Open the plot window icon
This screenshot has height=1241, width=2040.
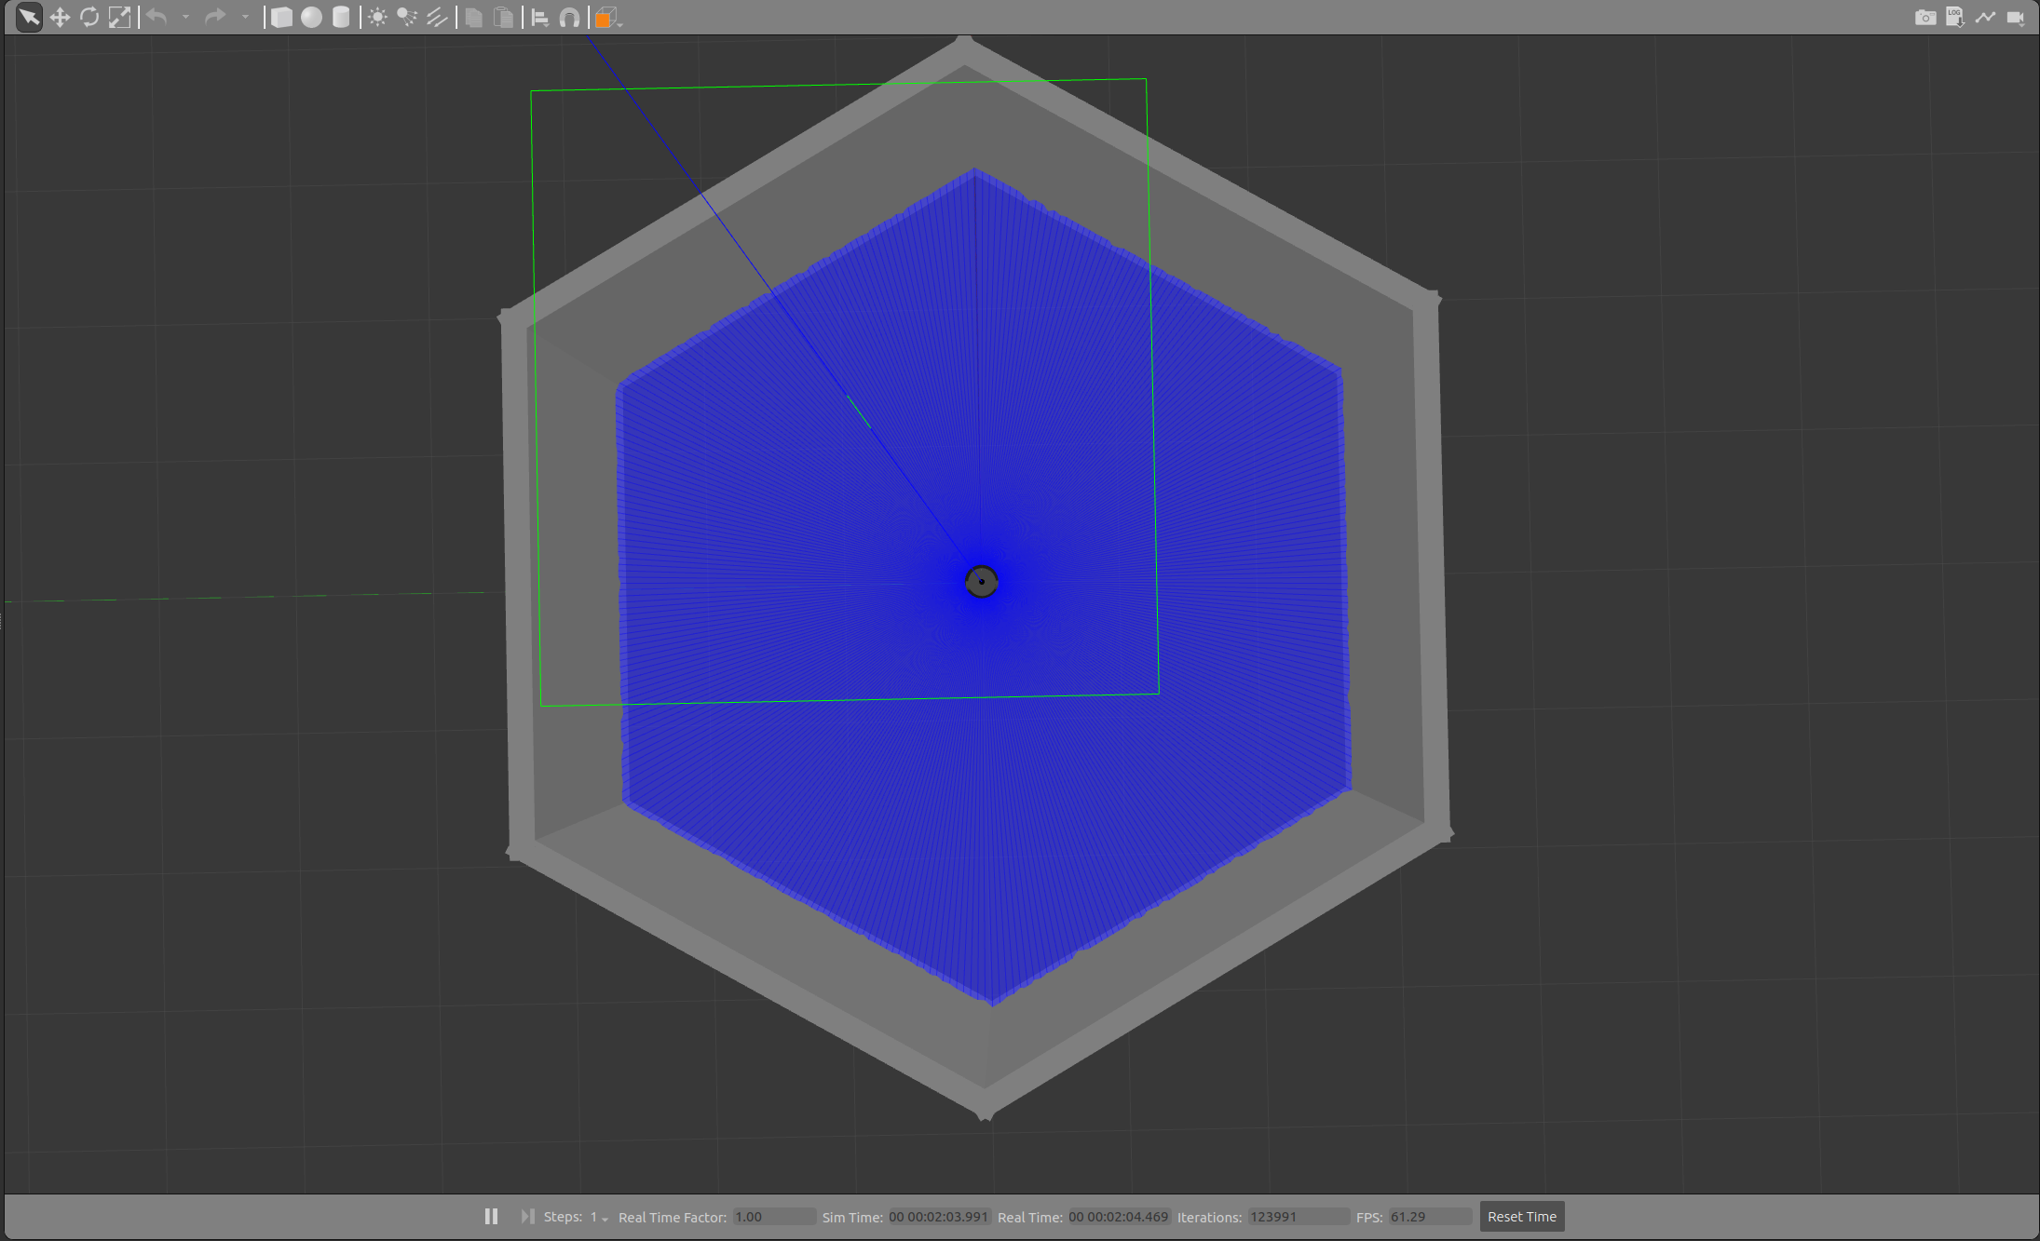[x=1985, y=17]
